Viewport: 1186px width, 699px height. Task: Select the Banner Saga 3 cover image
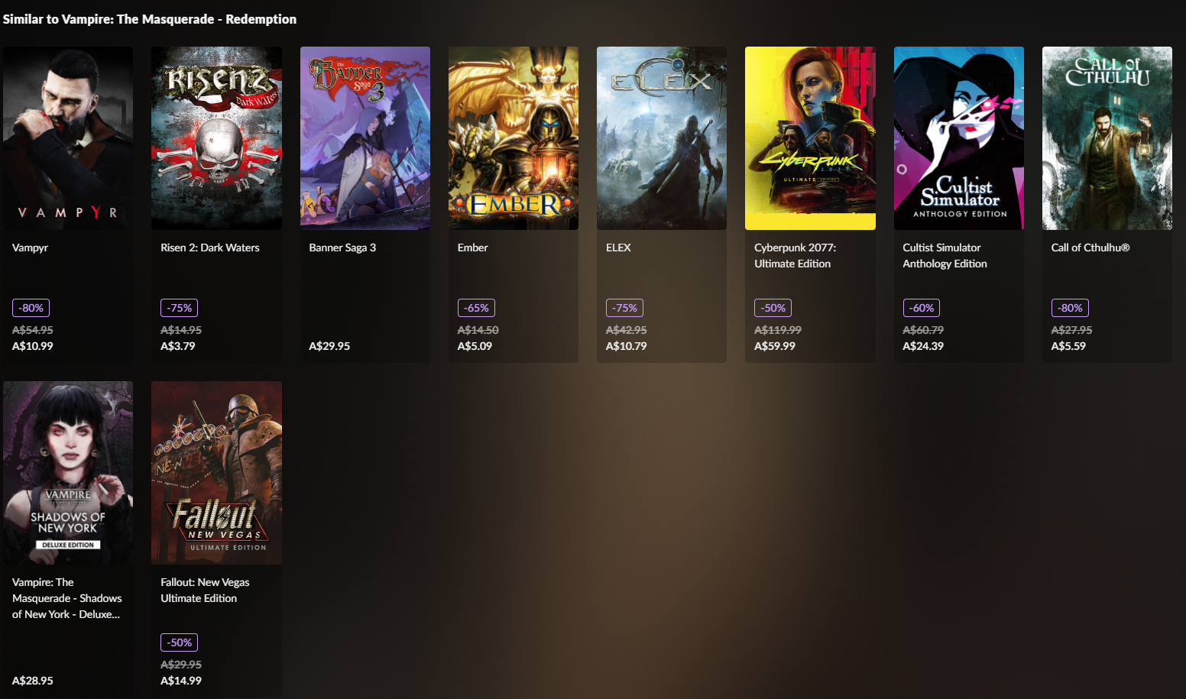coord(365,138)
